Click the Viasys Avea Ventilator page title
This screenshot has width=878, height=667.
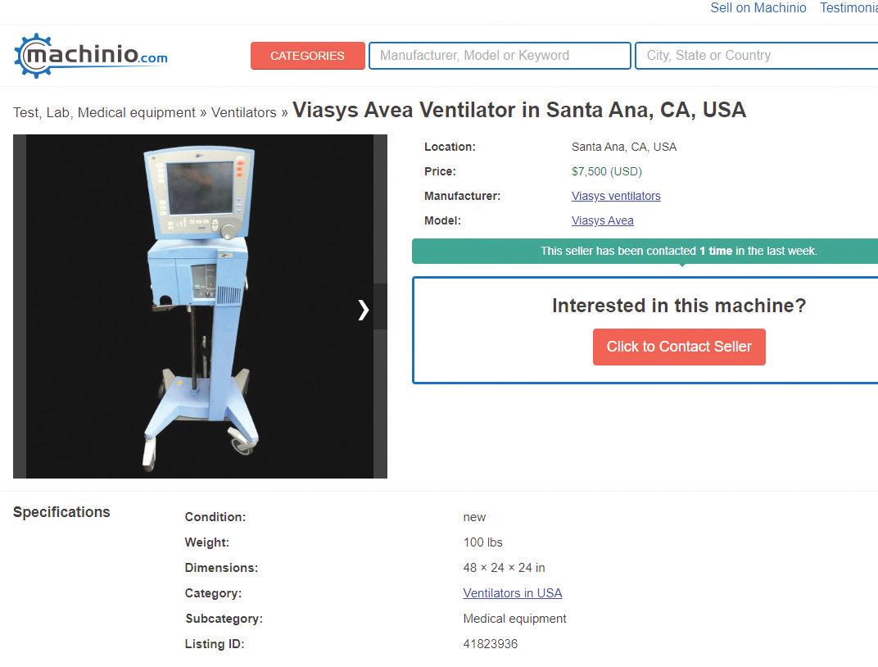point(519,110)
